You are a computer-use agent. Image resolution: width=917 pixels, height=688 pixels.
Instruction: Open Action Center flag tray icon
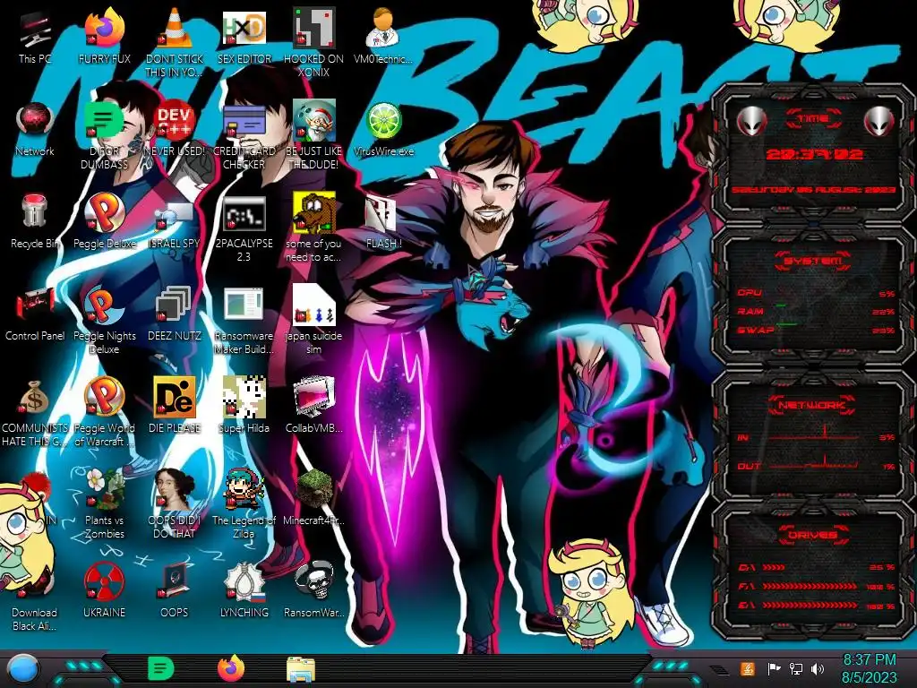tap(774, 668)
